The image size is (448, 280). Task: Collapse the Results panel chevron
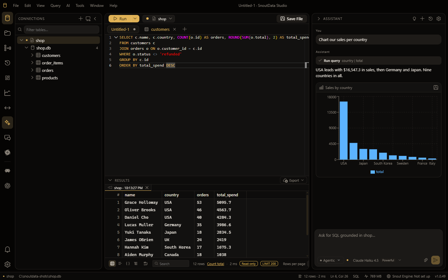(110, 180)
